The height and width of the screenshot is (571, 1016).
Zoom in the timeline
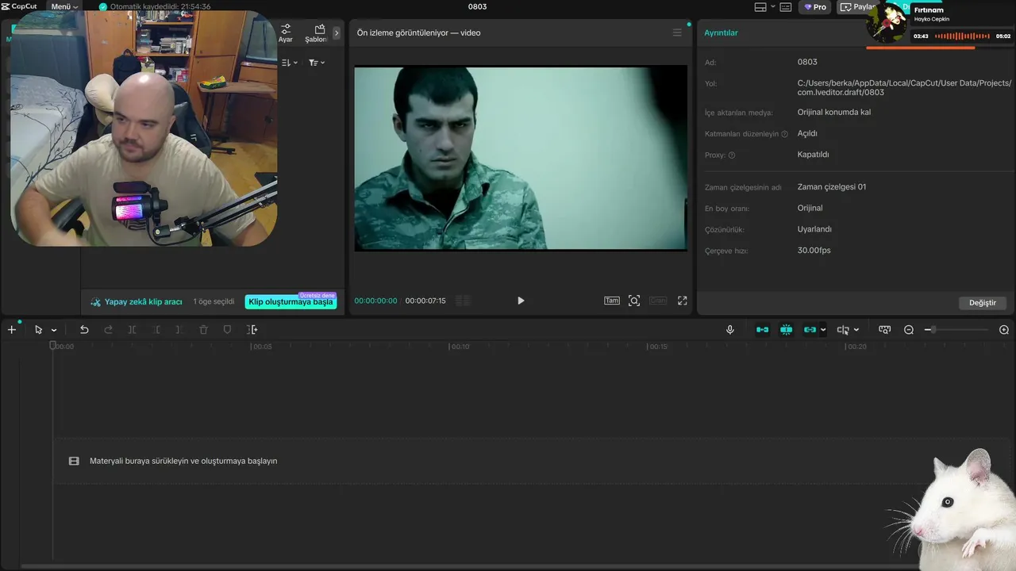point(1004,330)
